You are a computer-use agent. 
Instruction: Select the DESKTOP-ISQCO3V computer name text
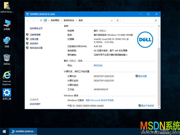(104, 76)
